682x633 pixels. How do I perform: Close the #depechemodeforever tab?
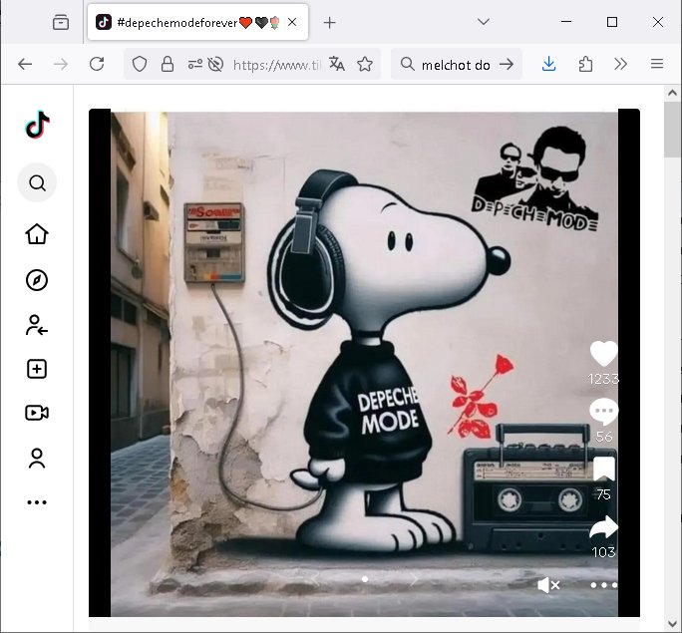292,22
